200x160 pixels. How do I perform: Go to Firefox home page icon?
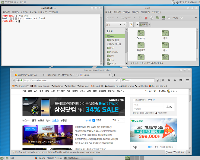[175, 80]
